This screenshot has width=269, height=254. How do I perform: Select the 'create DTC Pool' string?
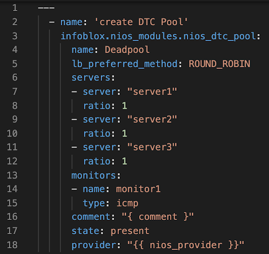141,22
